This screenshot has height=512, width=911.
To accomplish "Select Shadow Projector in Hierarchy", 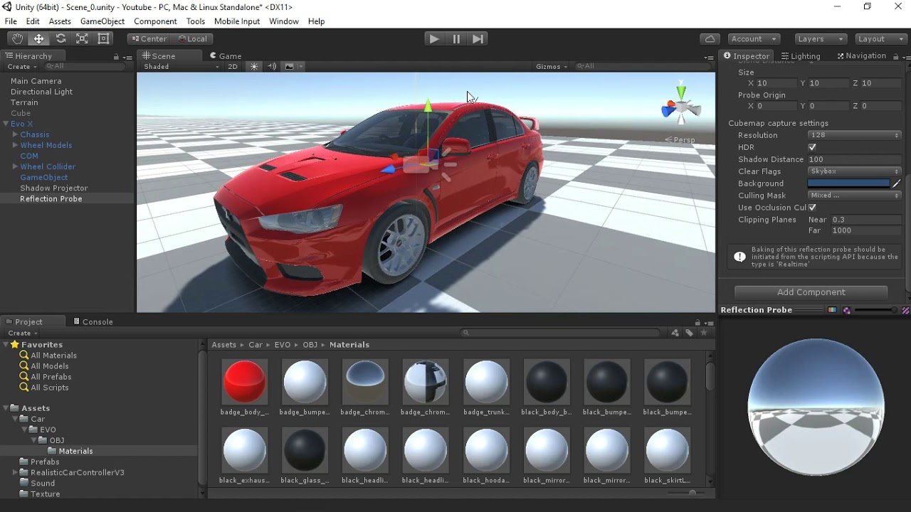I will 54,188.
